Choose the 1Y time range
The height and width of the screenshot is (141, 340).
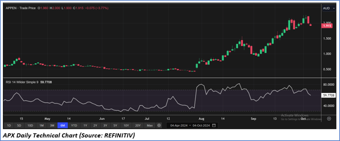coord(85,125)
